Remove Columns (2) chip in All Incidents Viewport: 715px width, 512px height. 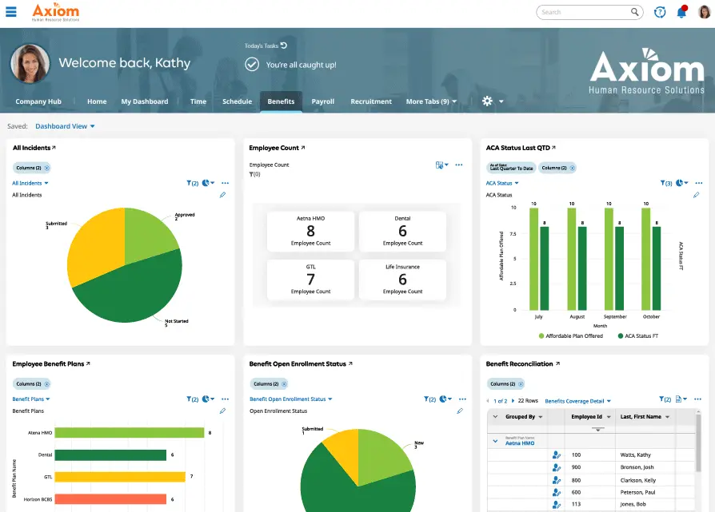[46, 168]
